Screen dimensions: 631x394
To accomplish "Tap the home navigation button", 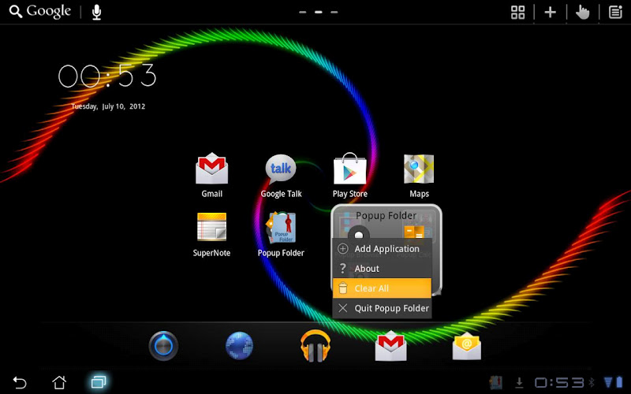I will (59, 382).
